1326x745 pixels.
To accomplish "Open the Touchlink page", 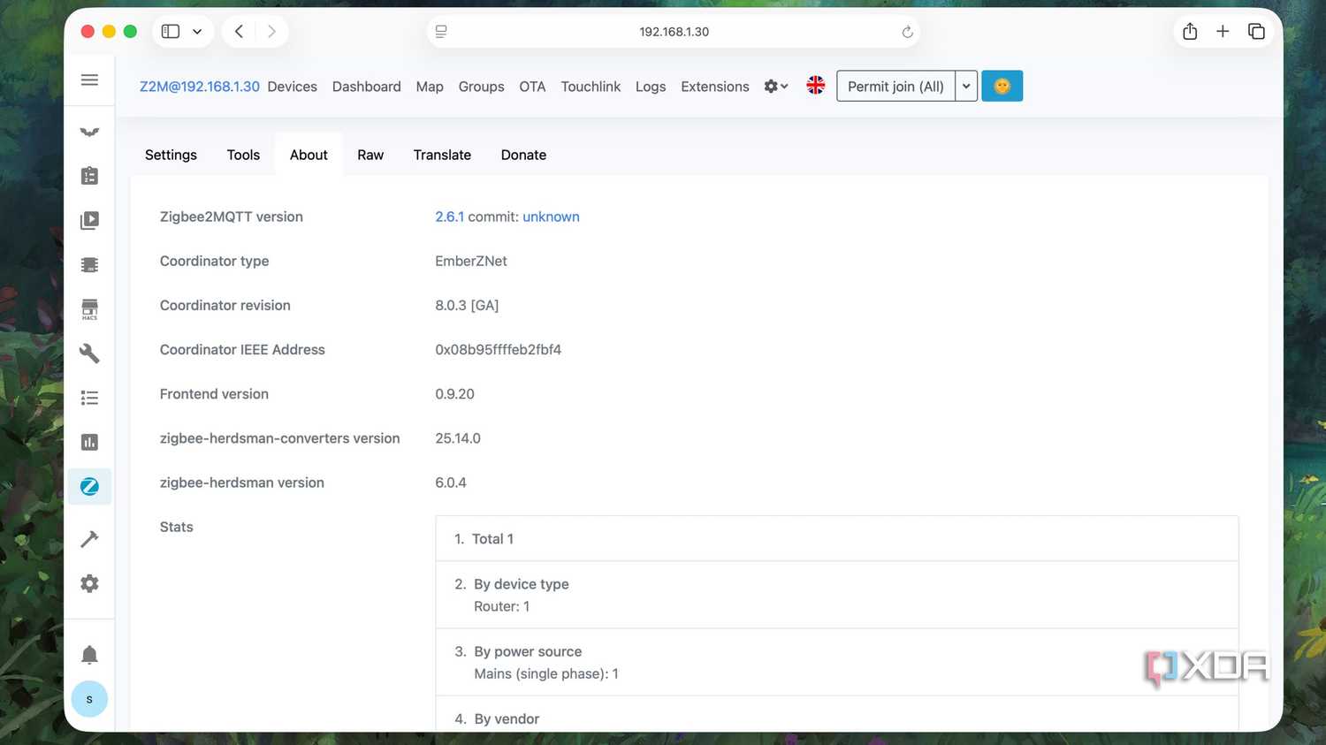I will (x=591, y=87).
